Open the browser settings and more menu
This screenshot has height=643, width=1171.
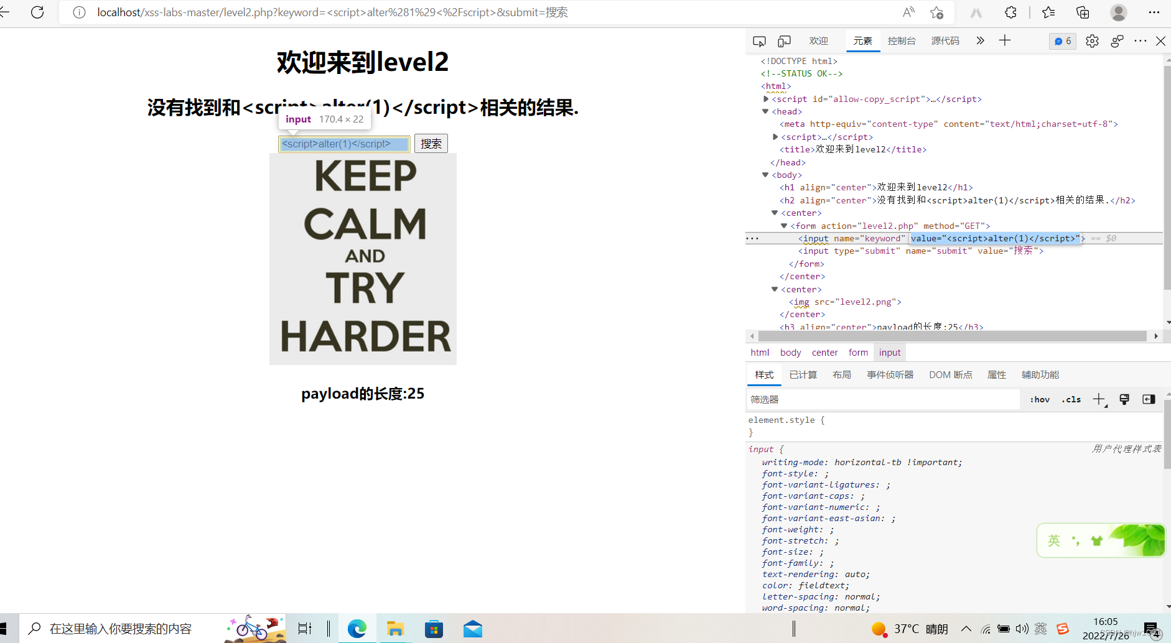coord(1154,12)
